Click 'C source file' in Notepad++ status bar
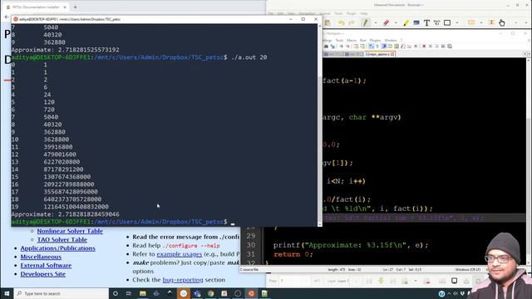532x299 pixels. (x=249, y=269)
